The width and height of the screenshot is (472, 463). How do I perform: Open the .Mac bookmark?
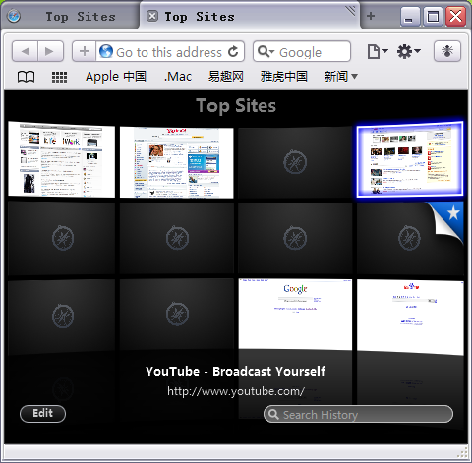tap(178, 77)
